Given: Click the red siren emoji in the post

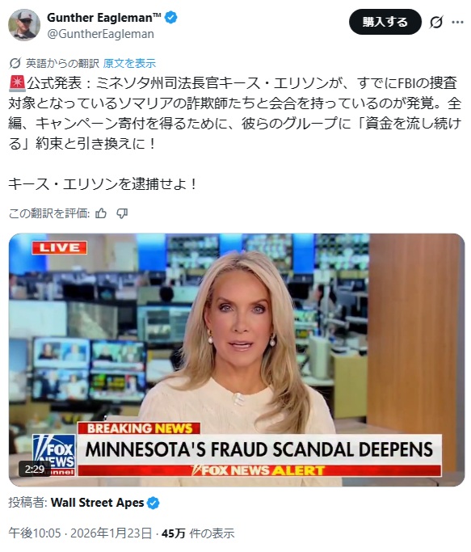Looking at the screenshot, I should (17, 83).
